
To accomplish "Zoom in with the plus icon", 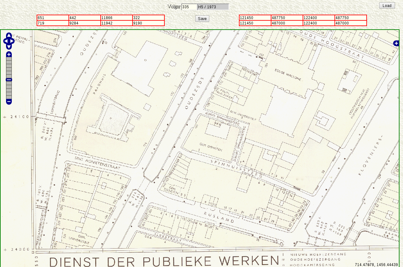I will 9,54.
